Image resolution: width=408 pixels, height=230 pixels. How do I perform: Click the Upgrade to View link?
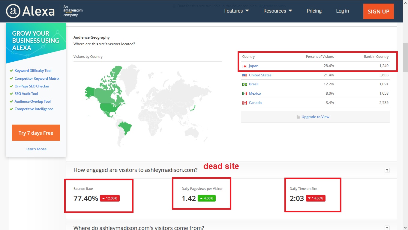[315, 117]
